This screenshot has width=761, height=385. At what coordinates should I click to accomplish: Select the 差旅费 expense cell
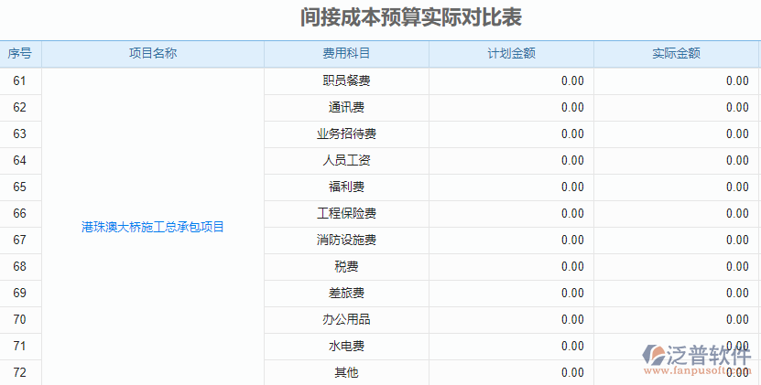[346, 294]
